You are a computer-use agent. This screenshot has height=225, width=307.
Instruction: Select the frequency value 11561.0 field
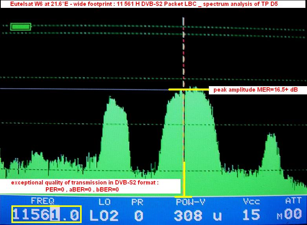click(46, 215)
